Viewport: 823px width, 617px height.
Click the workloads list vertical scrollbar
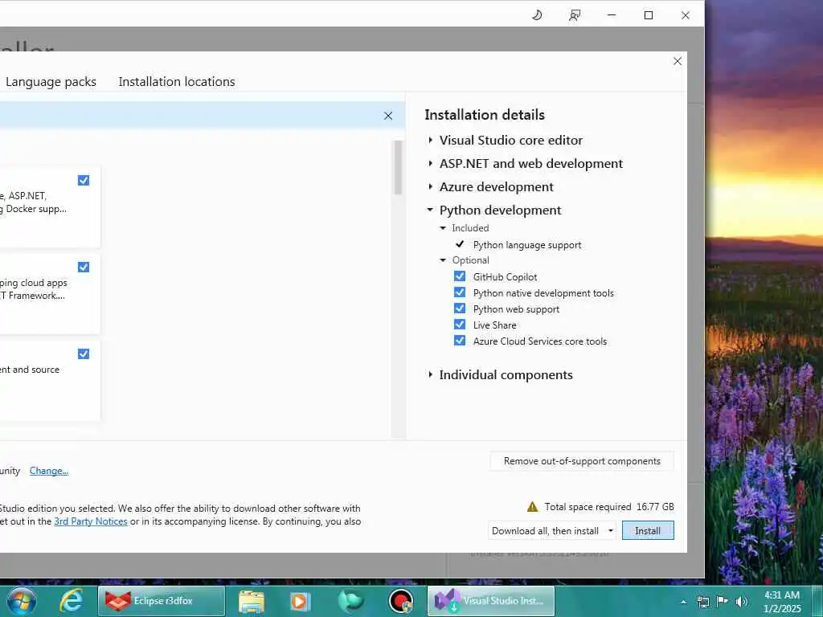(398, 168)
